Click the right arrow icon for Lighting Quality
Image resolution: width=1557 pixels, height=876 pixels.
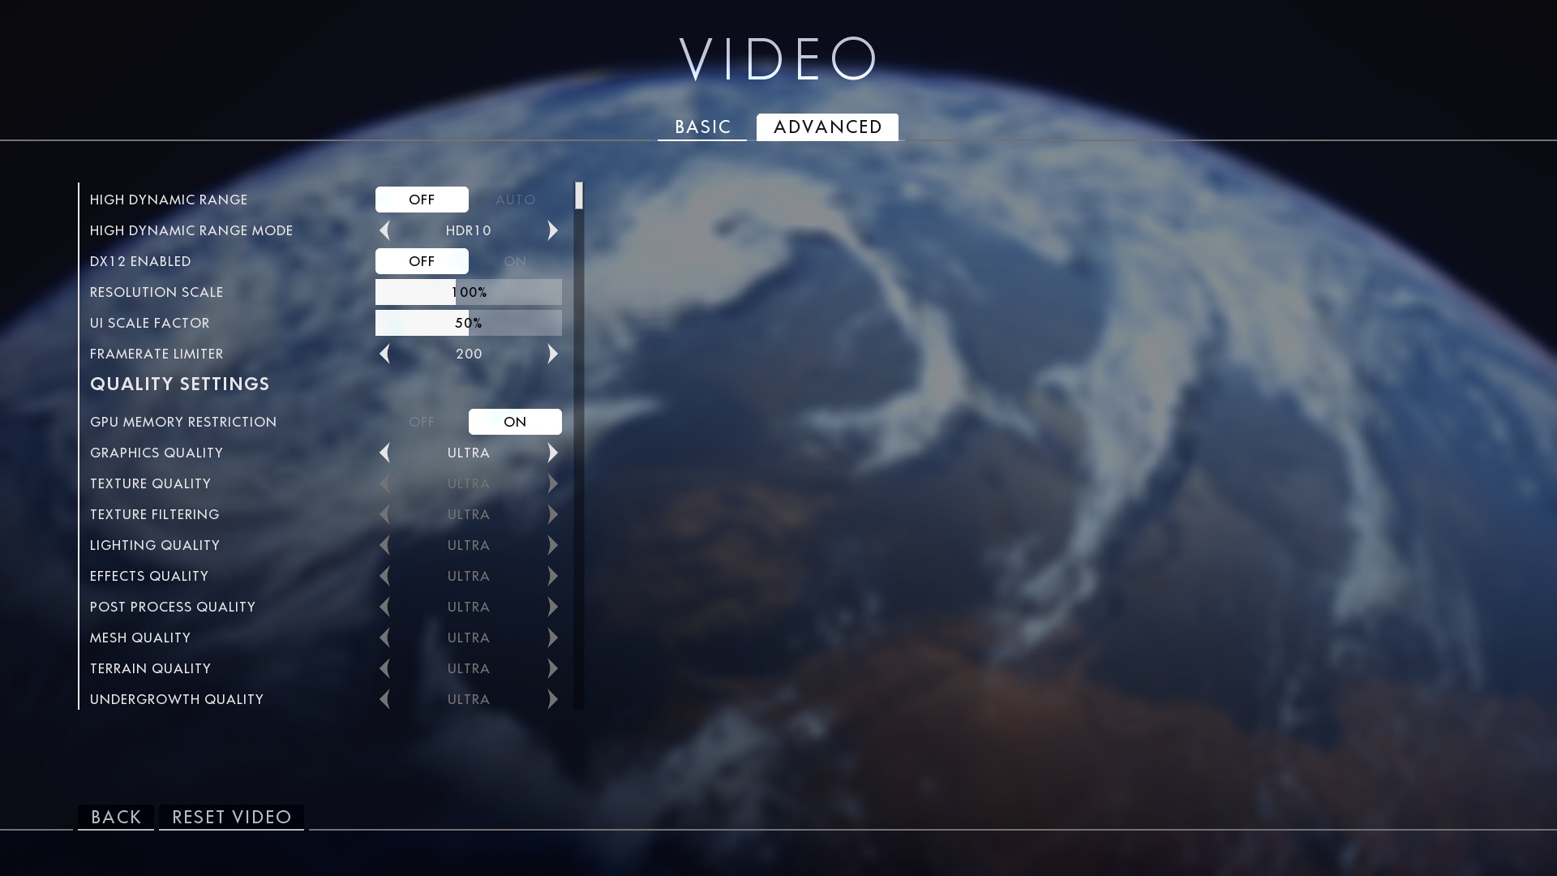coord(553,544)
